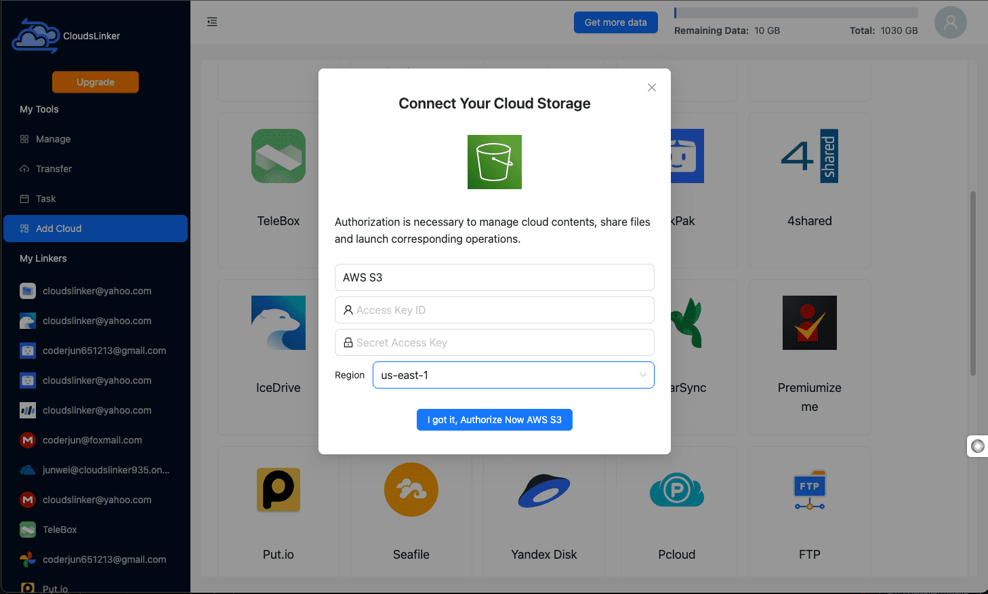The image size is (988, 594).
Task: Click the TeleBox cloud icon
Action: 279,156
